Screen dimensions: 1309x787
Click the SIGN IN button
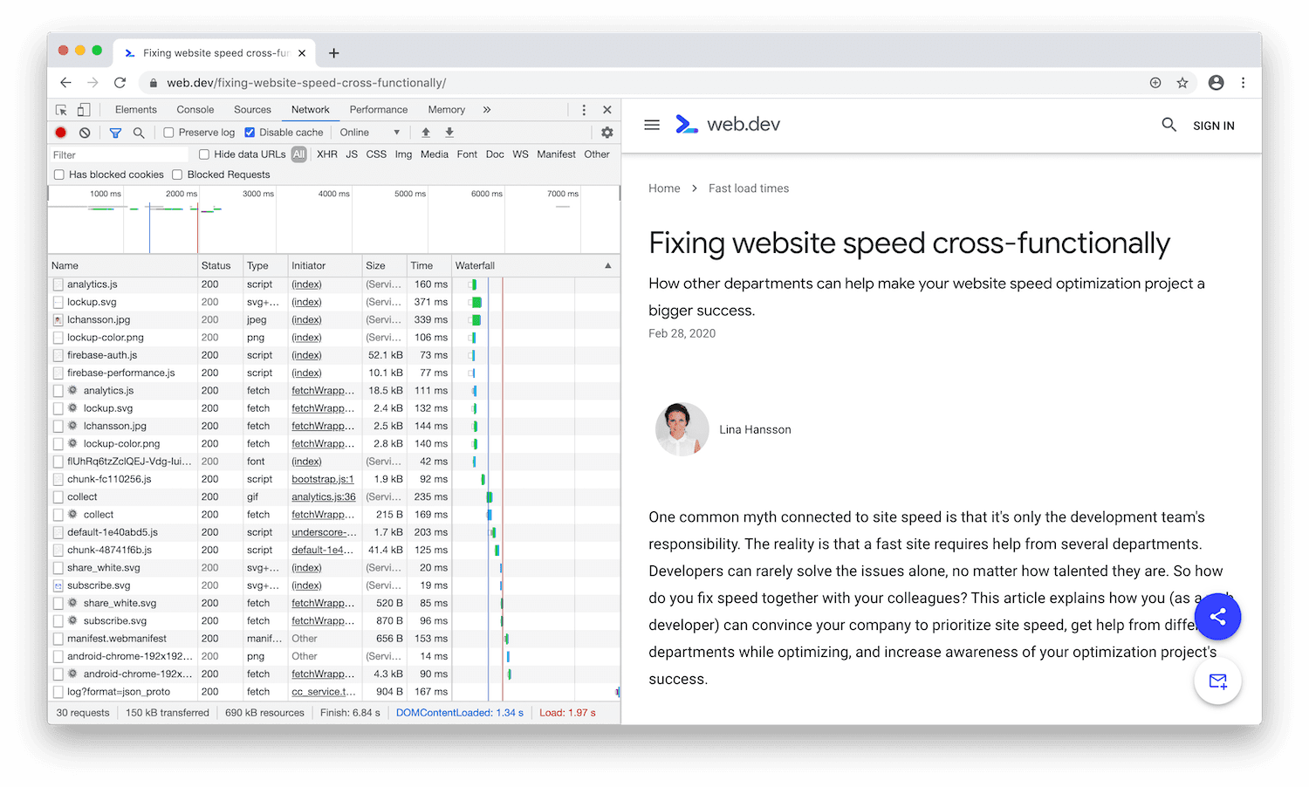coord(1213,125)
